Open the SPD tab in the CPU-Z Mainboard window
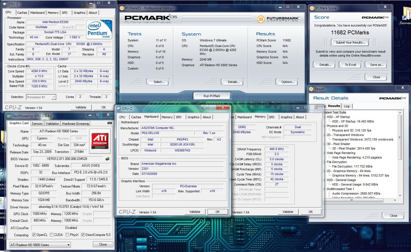Image resolution: width=411 pixels, height=252 pixels. tap(179, 117)
